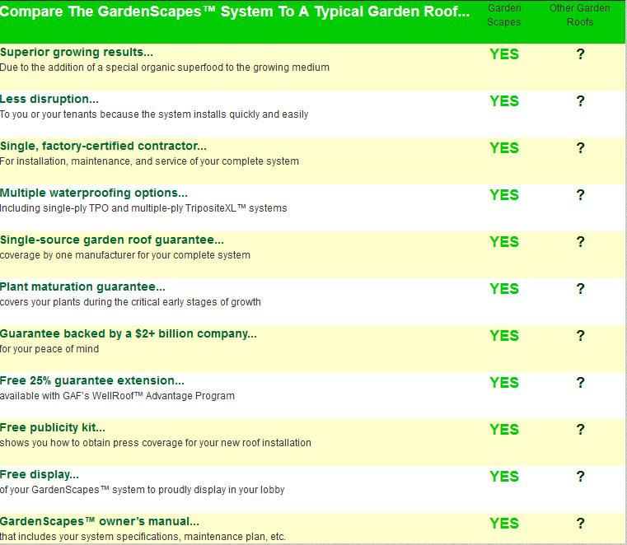Click 'Single, factory-certified contractor...' heading
This screenshot has height=545, width=627.
click(x=103, y=147)
